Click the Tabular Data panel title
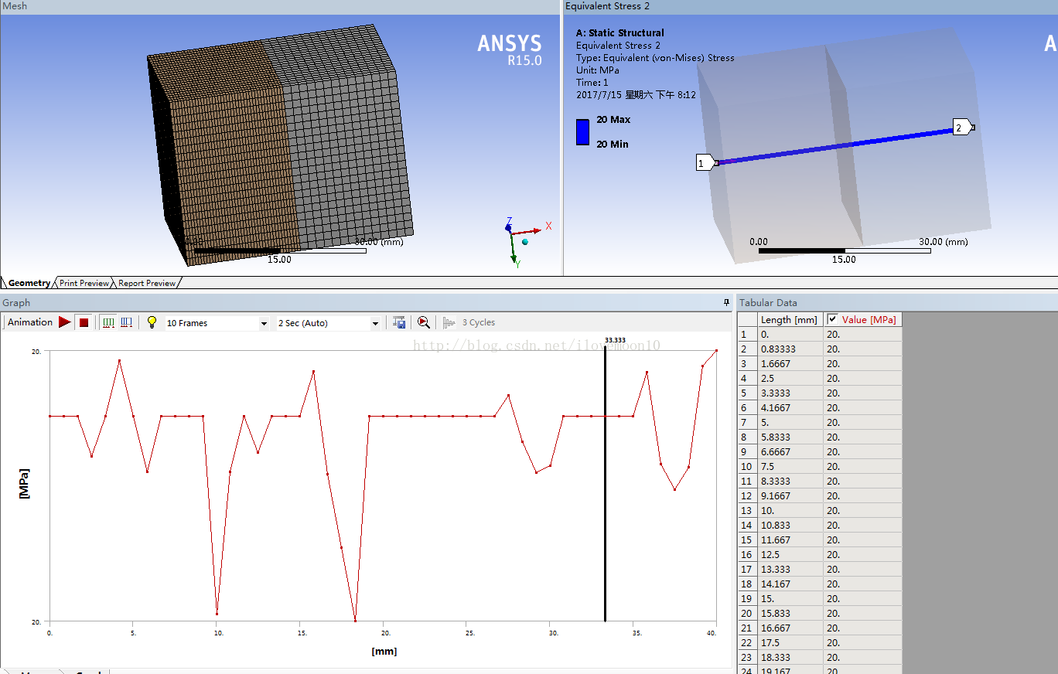This screenshot has height=674, width=1058. (768, 302)
